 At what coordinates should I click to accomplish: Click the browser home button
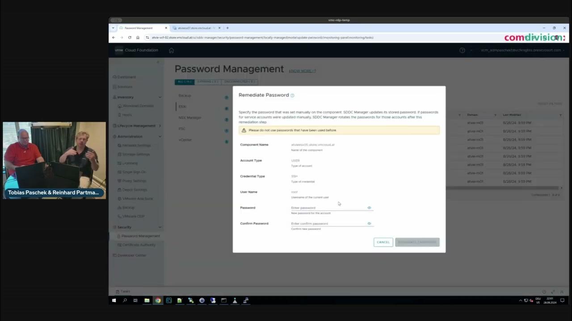tap(138, 37)
